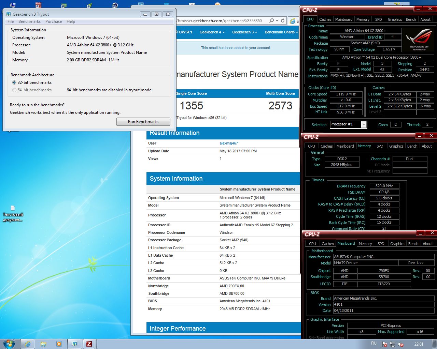Launch Windows Media Player from taskbar
The width and height of the screenshot is (437, 349).
coord(59,344)
